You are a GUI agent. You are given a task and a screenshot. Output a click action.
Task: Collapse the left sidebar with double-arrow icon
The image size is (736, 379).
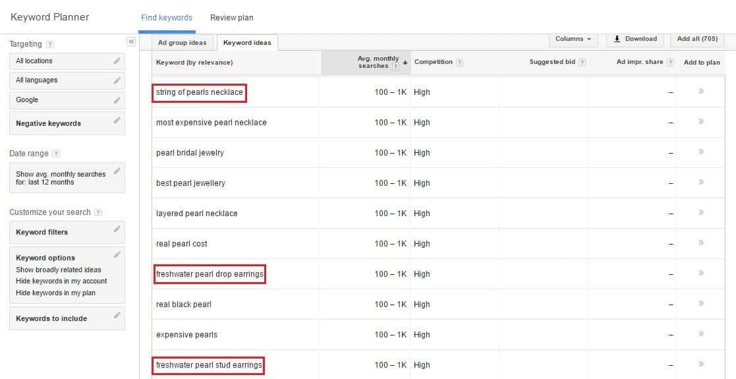(131, 42)
